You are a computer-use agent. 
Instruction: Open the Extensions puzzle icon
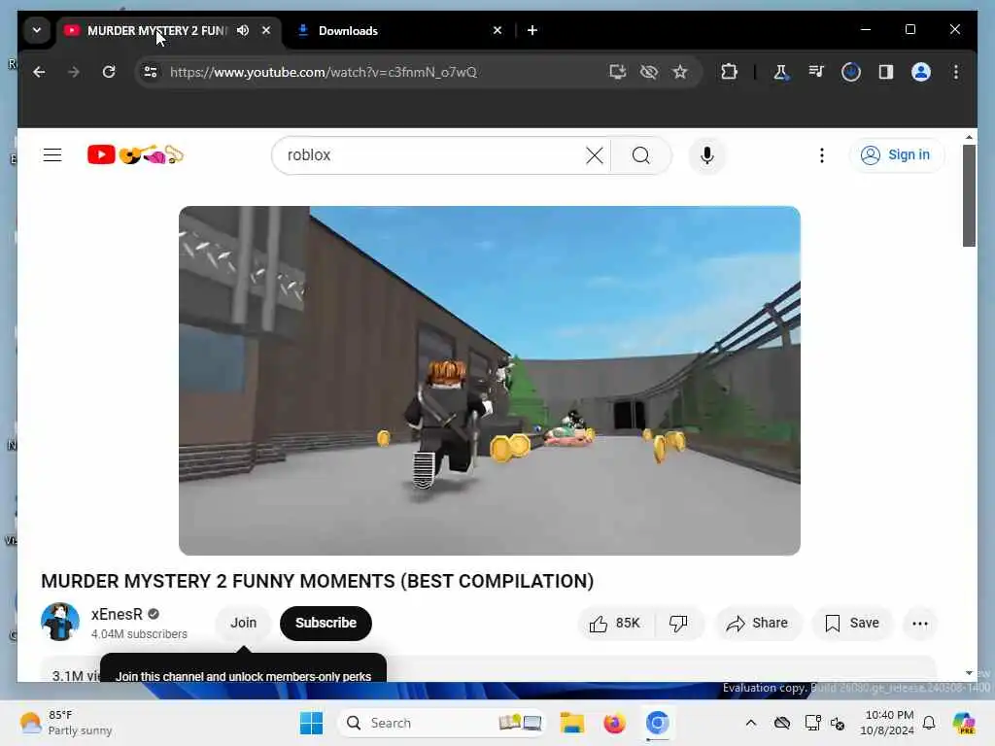coord(729,72)
